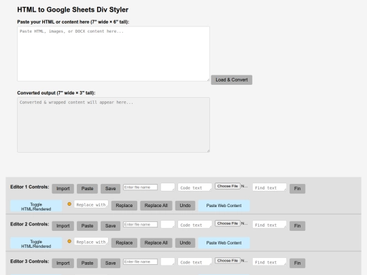Focus Editor 2 file name field
This screenshot has width=367, height=275.
point(140,225)
